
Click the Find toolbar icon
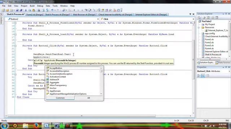click(x=39, y=10)
